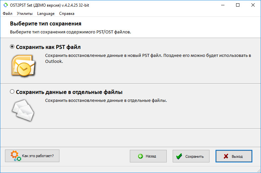This screenshot has width=261, height=173.
Task: Open the Файл menu
Action: tap(8, 14)
